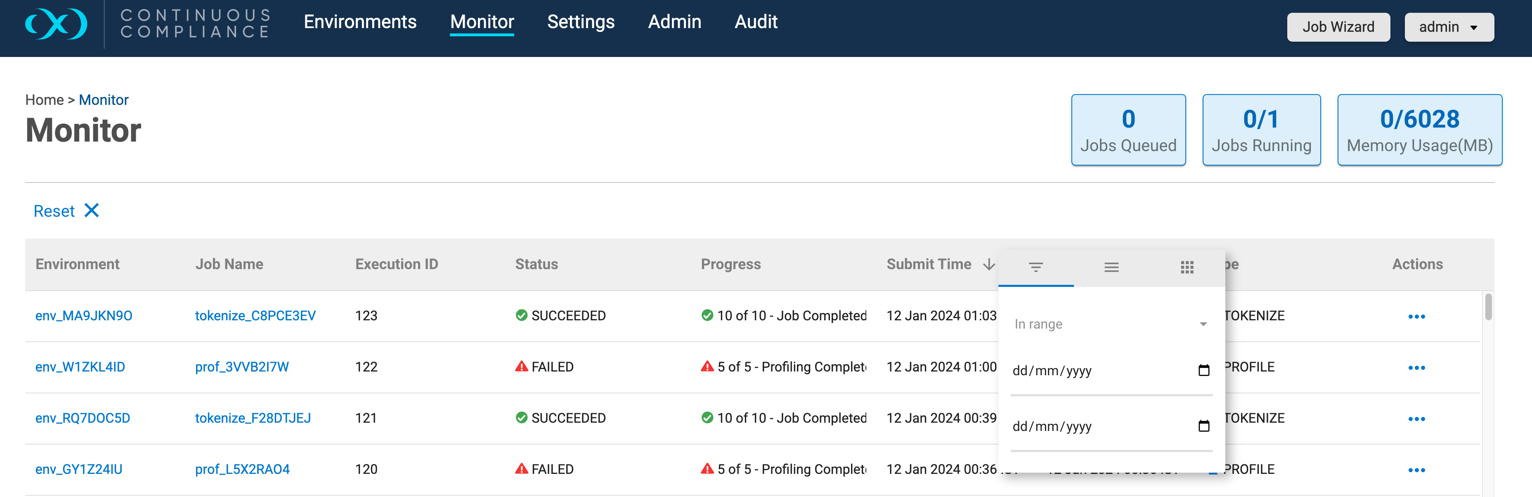Open environment env_W1ZKL4ID link

80,367
